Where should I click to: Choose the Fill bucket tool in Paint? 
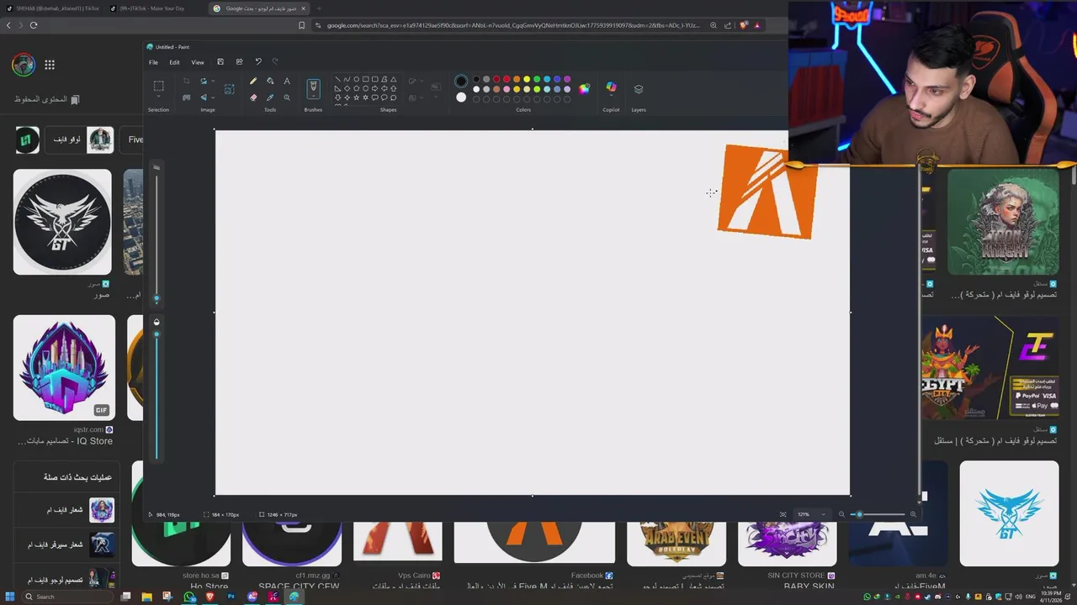point(270,81)
